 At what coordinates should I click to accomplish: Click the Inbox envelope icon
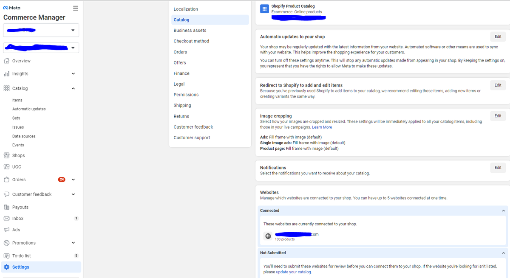click(x=6, y=219)
